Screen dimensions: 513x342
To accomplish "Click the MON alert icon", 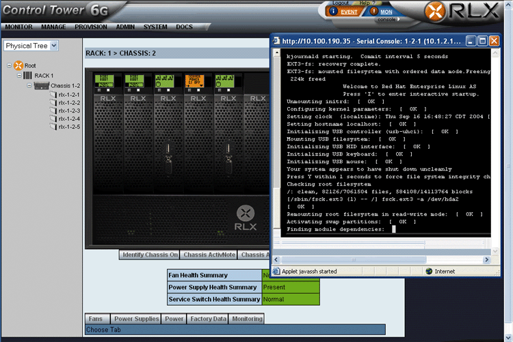I will tap(374, 12).
